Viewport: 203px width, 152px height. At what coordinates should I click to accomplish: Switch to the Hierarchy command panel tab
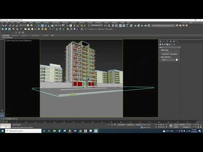[167, 41]
